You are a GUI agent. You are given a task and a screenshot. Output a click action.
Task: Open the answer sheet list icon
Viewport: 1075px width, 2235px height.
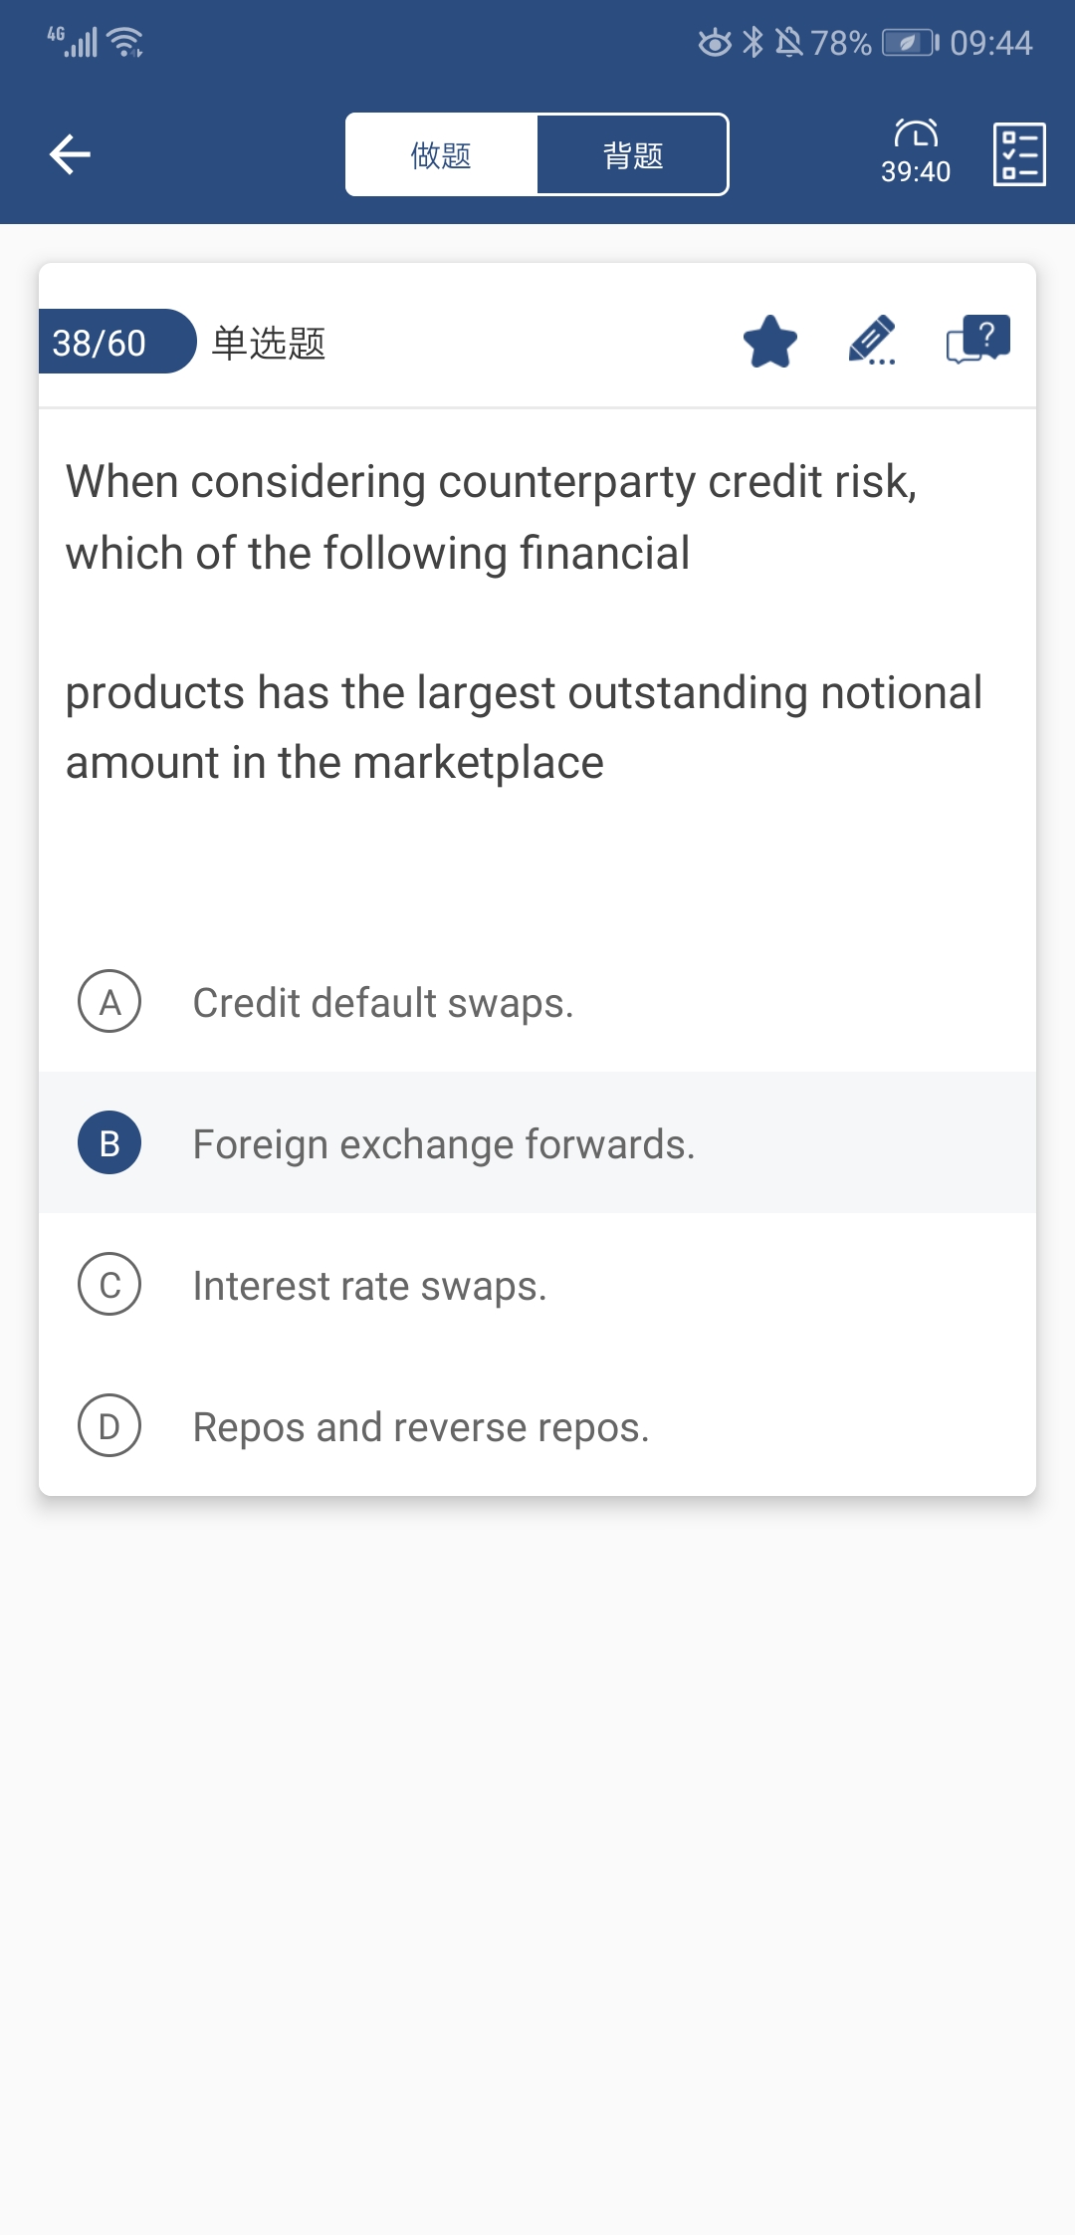tap(1019, 154)
